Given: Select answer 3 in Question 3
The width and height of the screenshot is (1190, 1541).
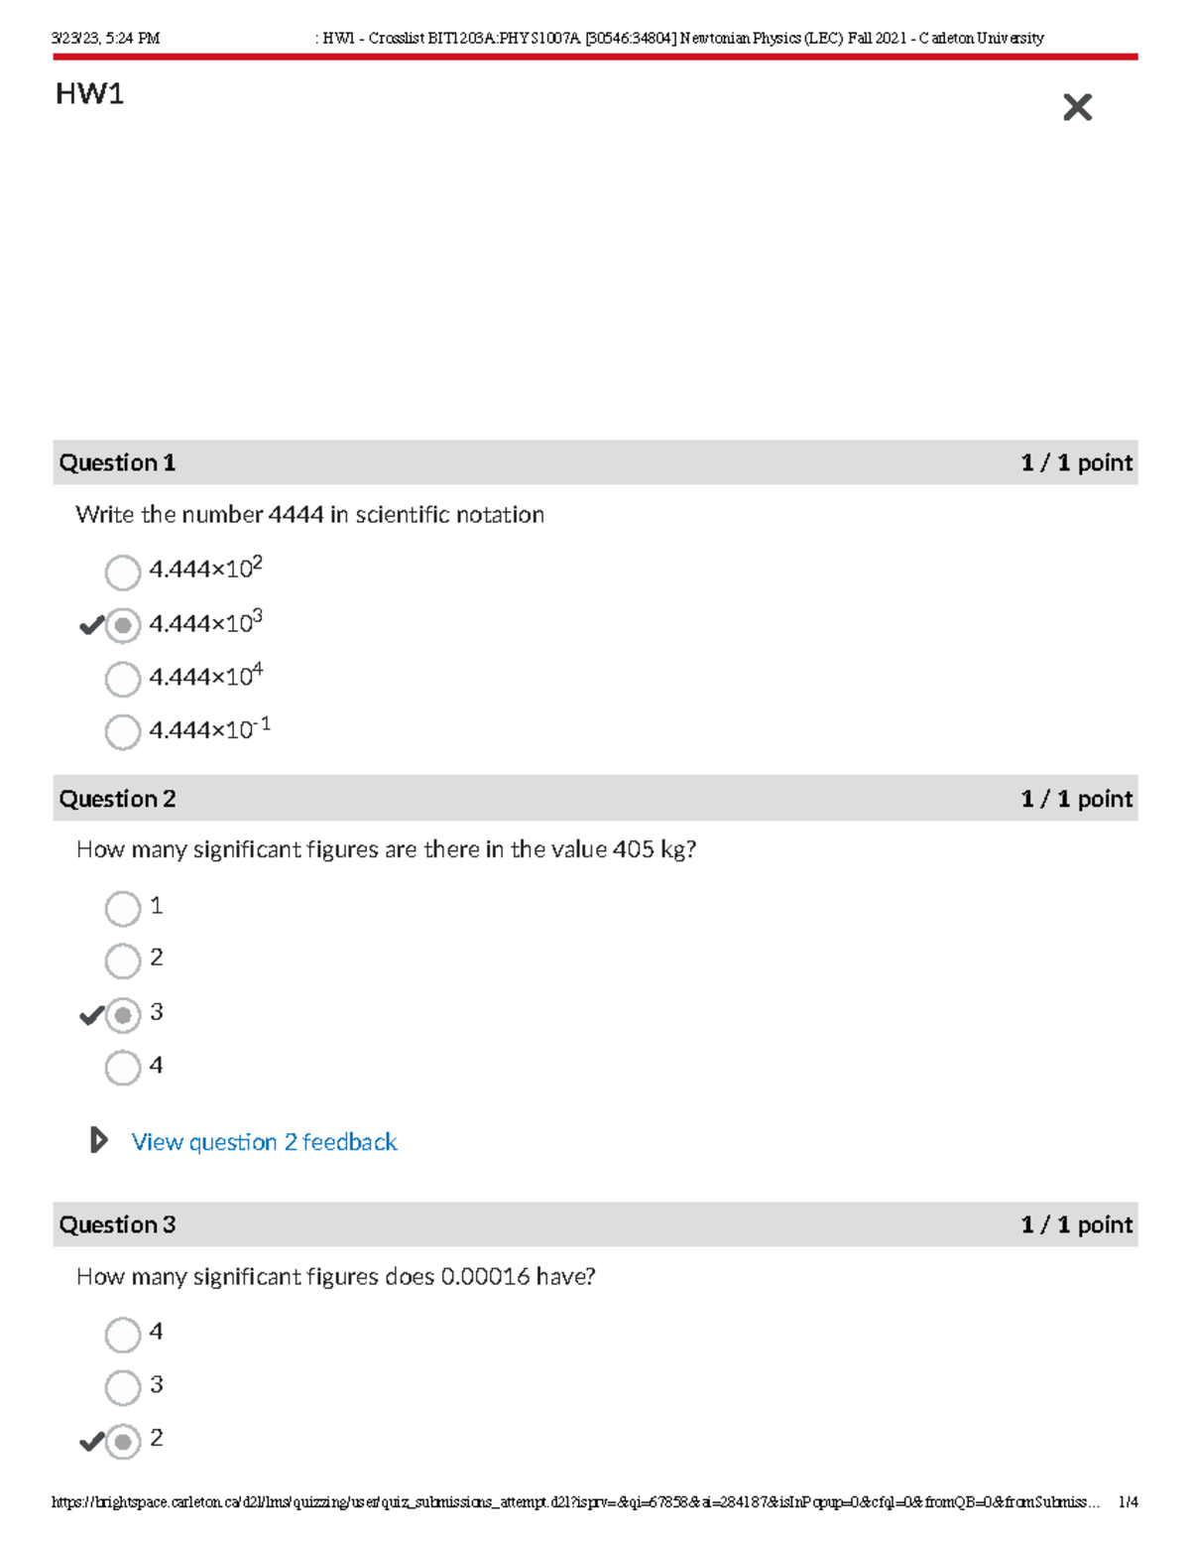Looking at the screenshot, I should coord(122,1387).
